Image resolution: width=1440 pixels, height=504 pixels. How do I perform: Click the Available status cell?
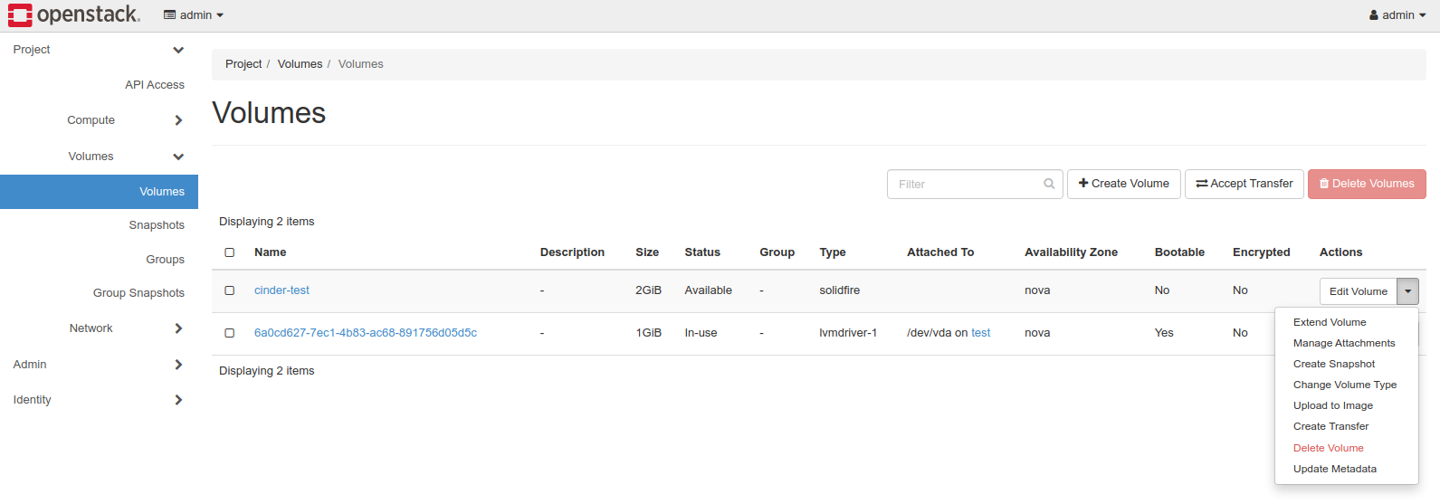click(708, 290)
